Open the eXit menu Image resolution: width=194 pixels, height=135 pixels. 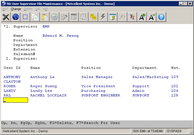pos(46,9)
